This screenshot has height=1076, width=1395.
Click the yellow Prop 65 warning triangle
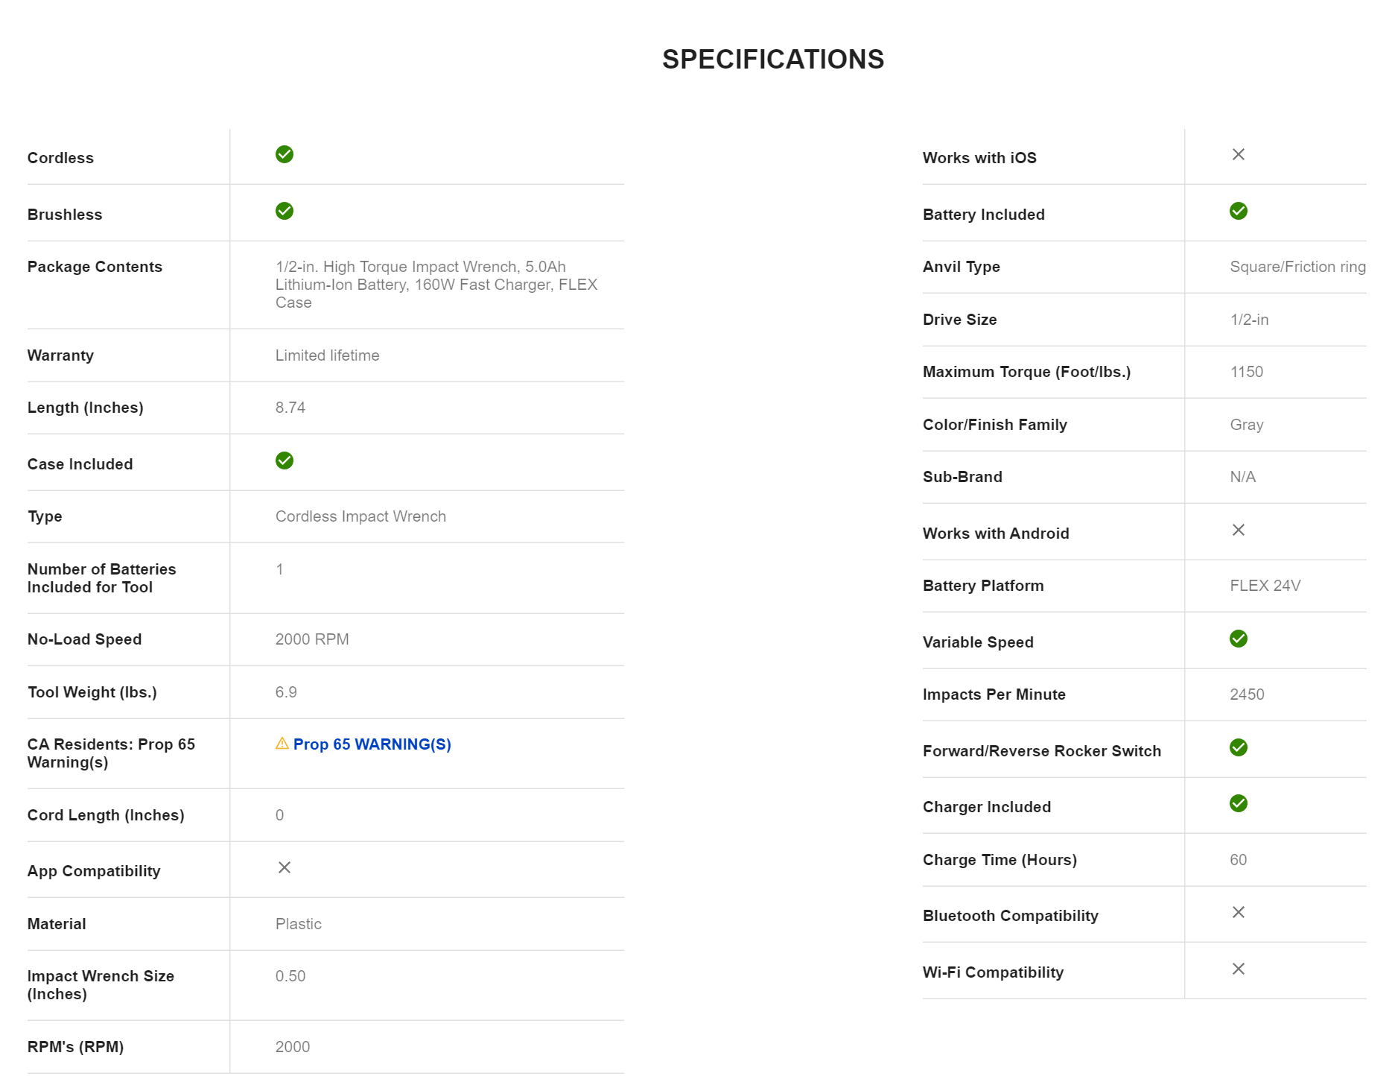(x=282, y=744)
